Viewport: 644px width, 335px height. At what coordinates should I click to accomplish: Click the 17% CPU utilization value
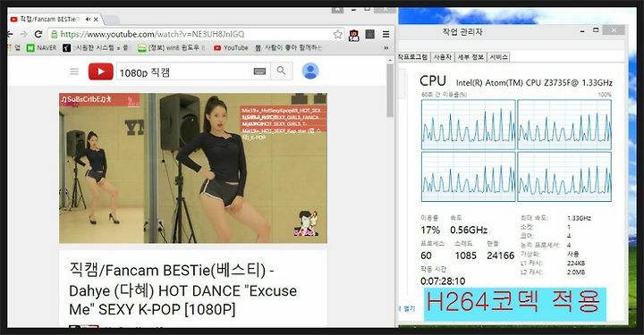pyautogui.click(x=430, y=230)
